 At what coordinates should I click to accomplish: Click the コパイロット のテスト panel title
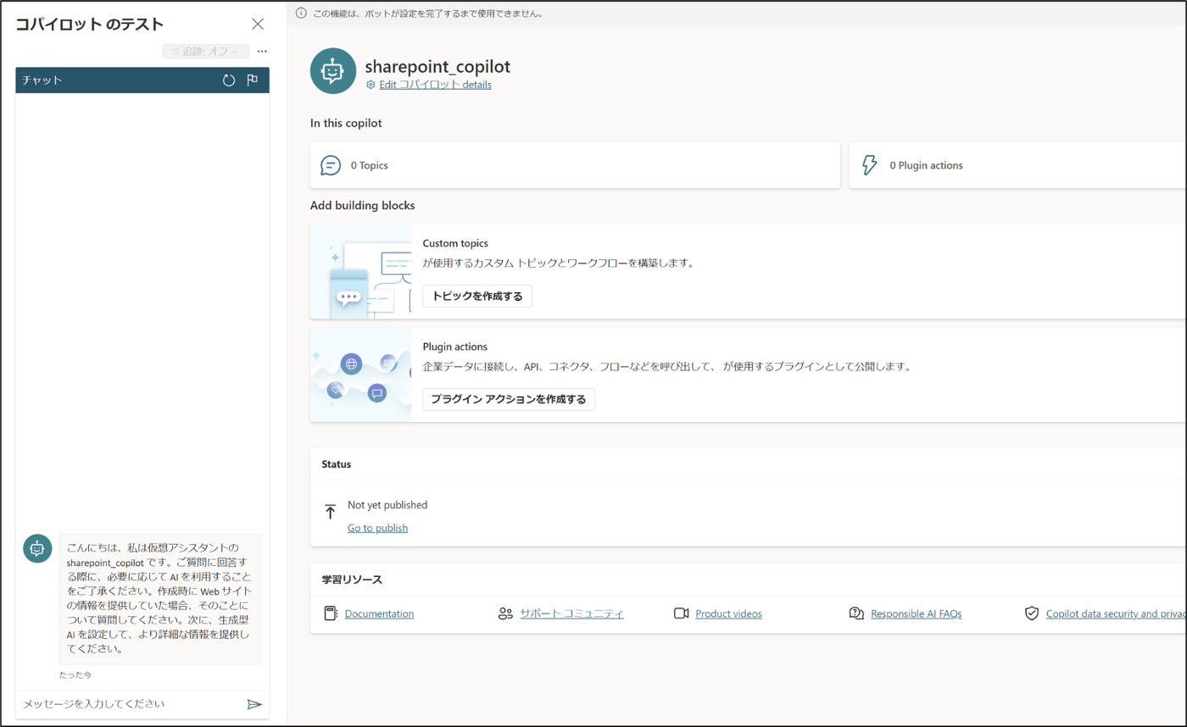point(90,25)
